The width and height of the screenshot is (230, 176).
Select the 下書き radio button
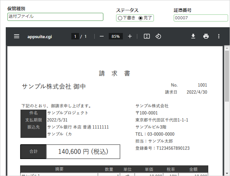pyautogui.click(x=120, y=18)
